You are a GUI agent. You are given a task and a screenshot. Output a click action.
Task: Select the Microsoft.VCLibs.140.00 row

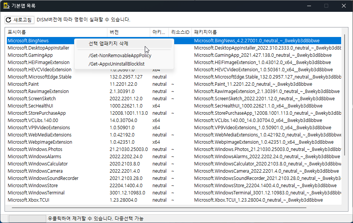(x=174, y=120)
